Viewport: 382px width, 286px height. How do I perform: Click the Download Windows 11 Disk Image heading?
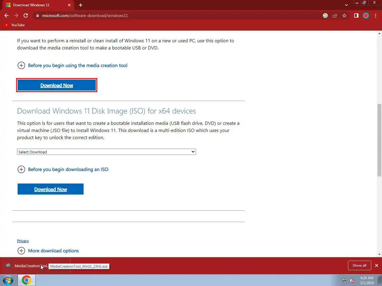coord(107,111)
